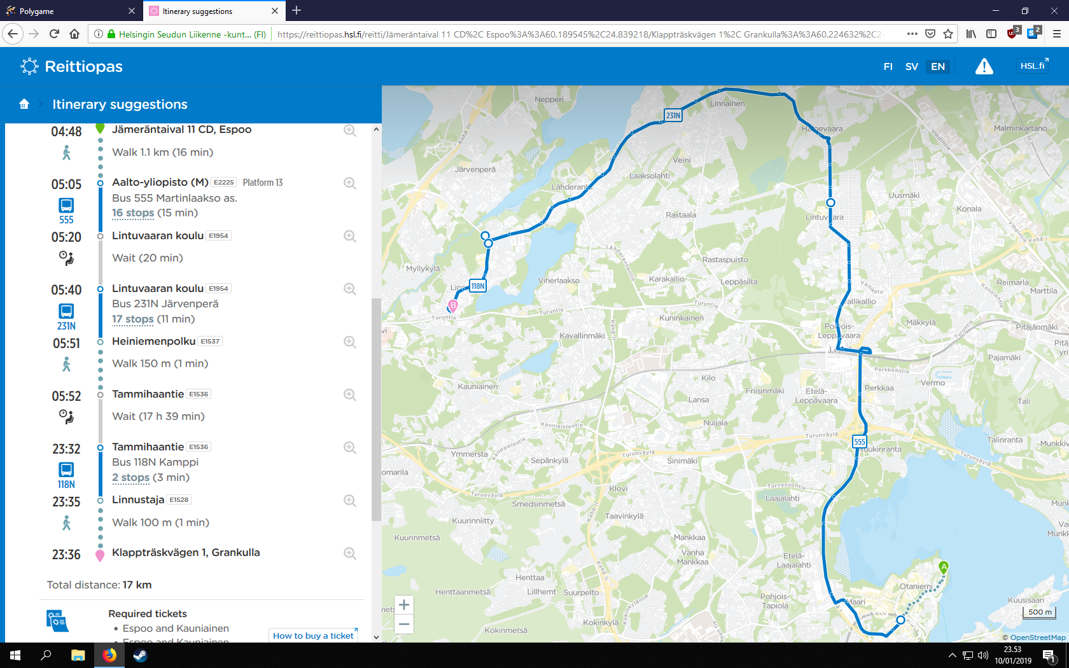
Task: Click magnifier icon beside Heiniemenpolku stop
Action: pos(350,342)
